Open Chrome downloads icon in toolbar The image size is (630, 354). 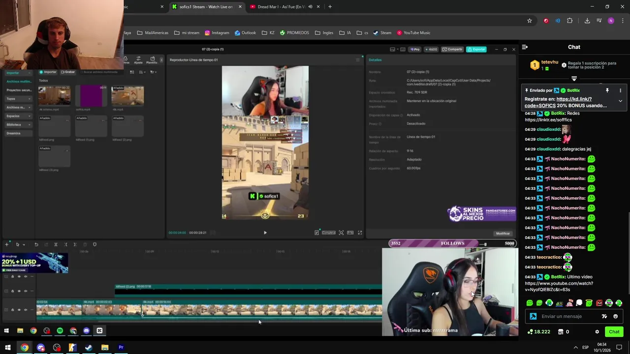pyautogui.click(x=587, y=21)
